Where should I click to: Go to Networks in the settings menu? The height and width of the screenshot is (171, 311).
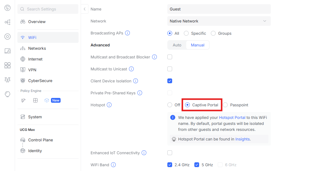click(x=37, y=49)
